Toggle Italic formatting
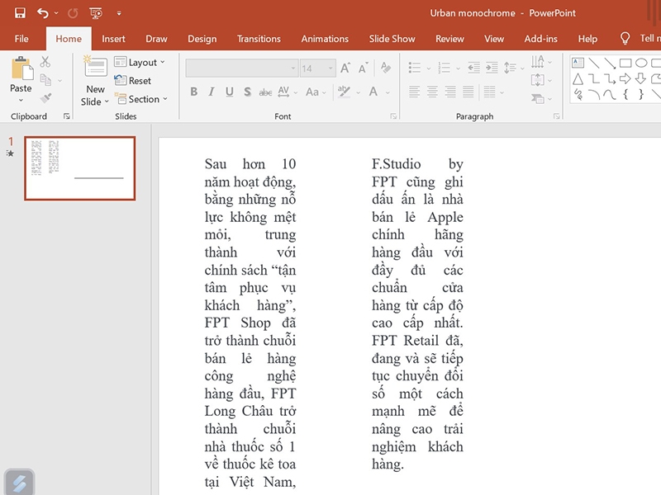 pos(212,92)
